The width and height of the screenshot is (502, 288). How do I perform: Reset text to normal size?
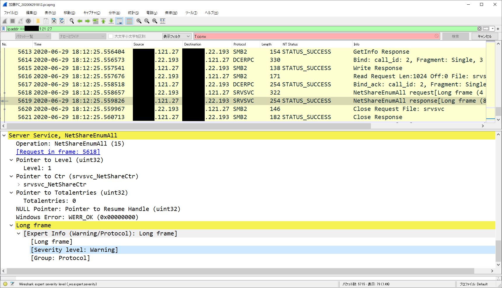point(155,21)
